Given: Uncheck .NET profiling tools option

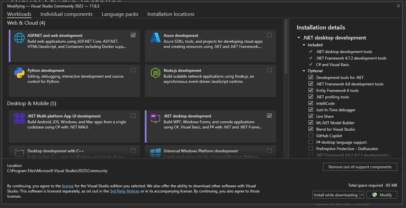Looking at the screenshot, I should pos(311,97).
